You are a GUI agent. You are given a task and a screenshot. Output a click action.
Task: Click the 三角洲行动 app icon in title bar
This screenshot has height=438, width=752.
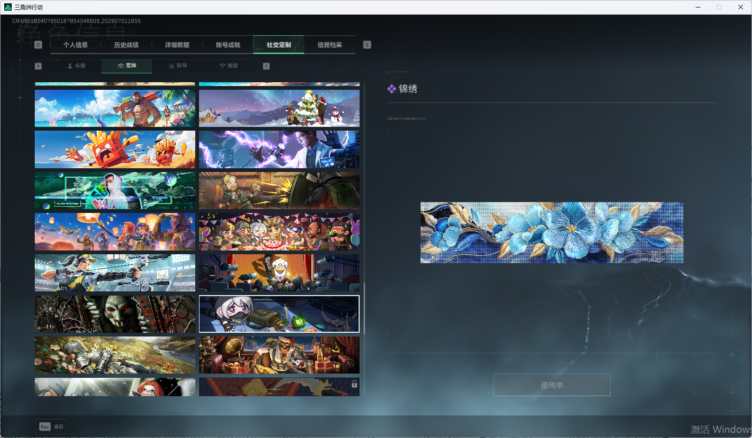tap(8, 7)
